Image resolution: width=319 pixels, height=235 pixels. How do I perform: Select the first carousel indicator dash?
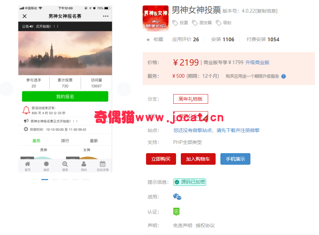click(x=45, y=179)
